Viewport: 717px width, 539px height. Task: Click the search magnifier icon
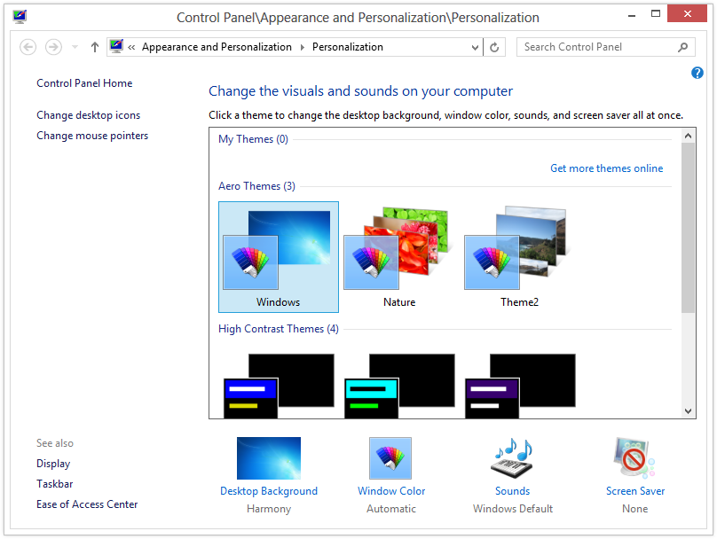682,47
